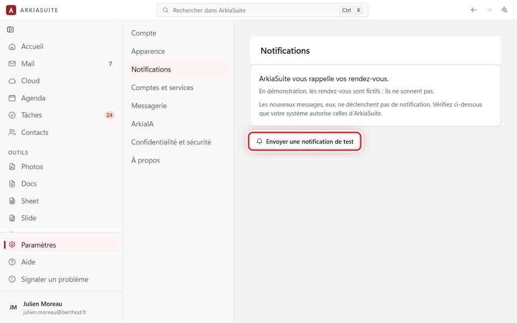This screenshot has width=517, height=323.
Task: Click the search magnifier icon
Action: 165,10
